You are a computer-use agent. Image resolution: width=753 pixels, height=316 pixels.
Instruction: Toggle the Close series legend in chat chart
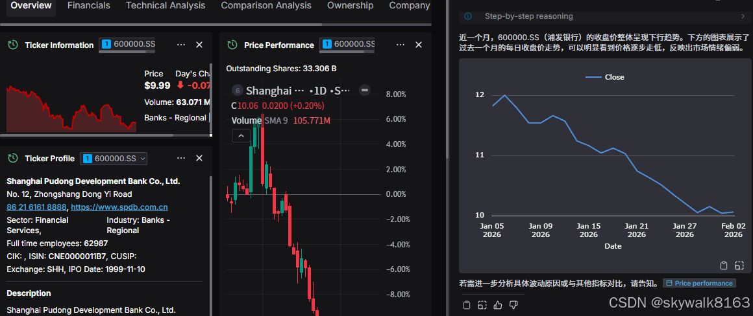point(604,77)
